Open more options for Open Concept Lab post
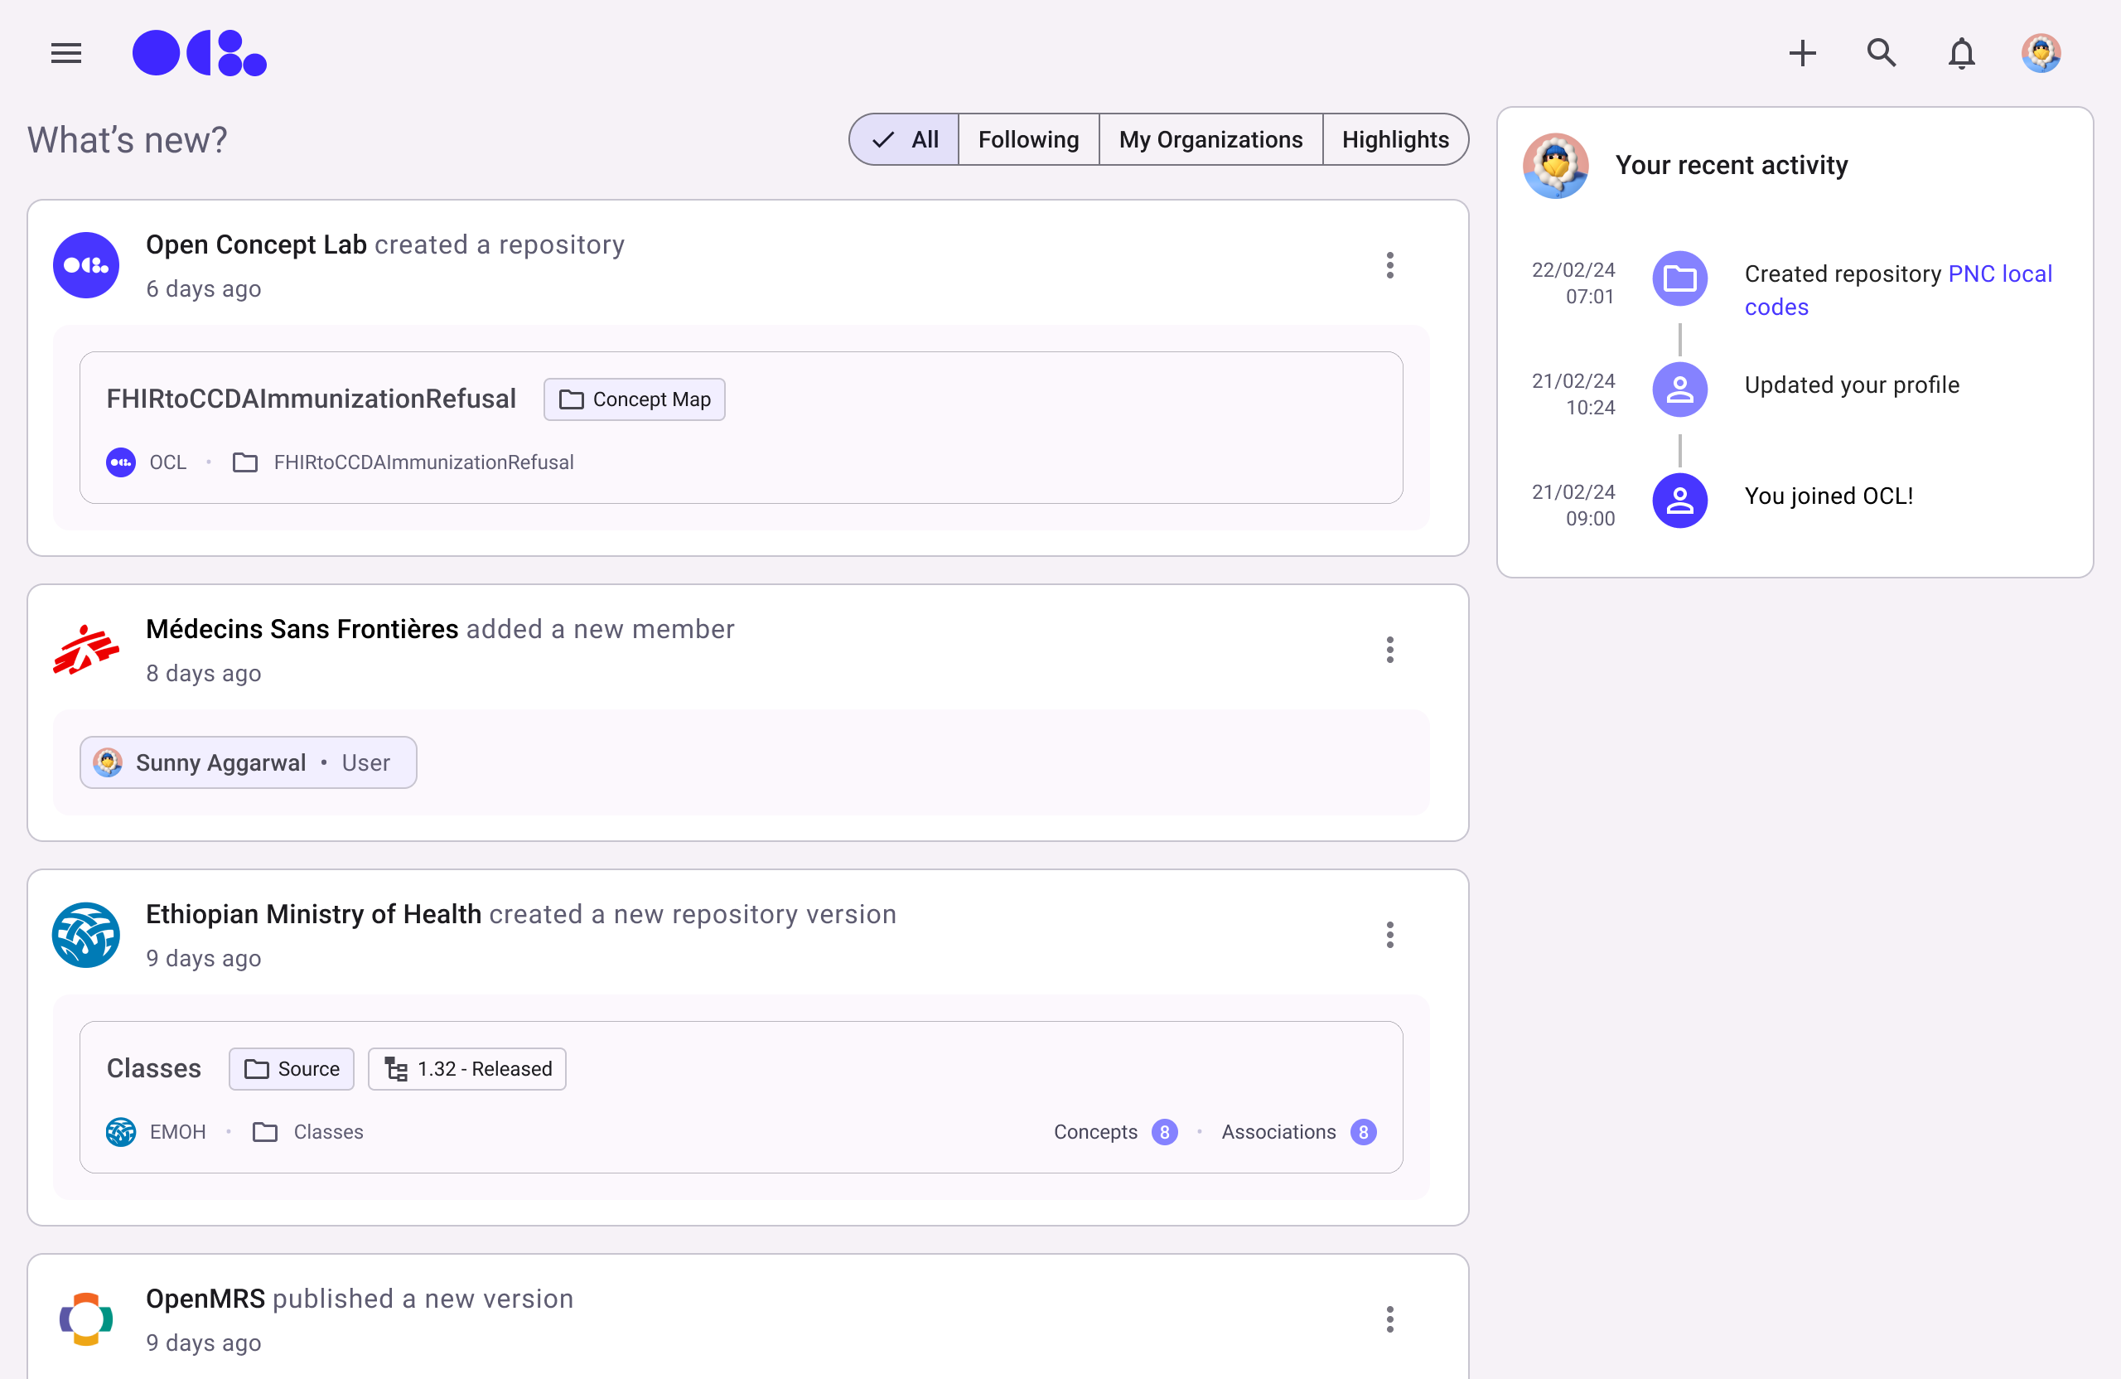Image resolution: width=2121 pixels, height=1379 pixels. 1389,266
